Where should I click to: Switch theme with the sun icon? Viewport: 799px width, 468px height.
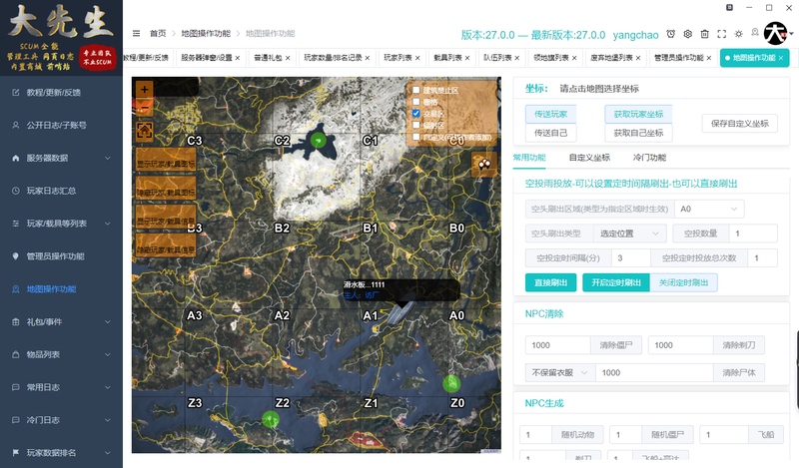pos(738,34)
